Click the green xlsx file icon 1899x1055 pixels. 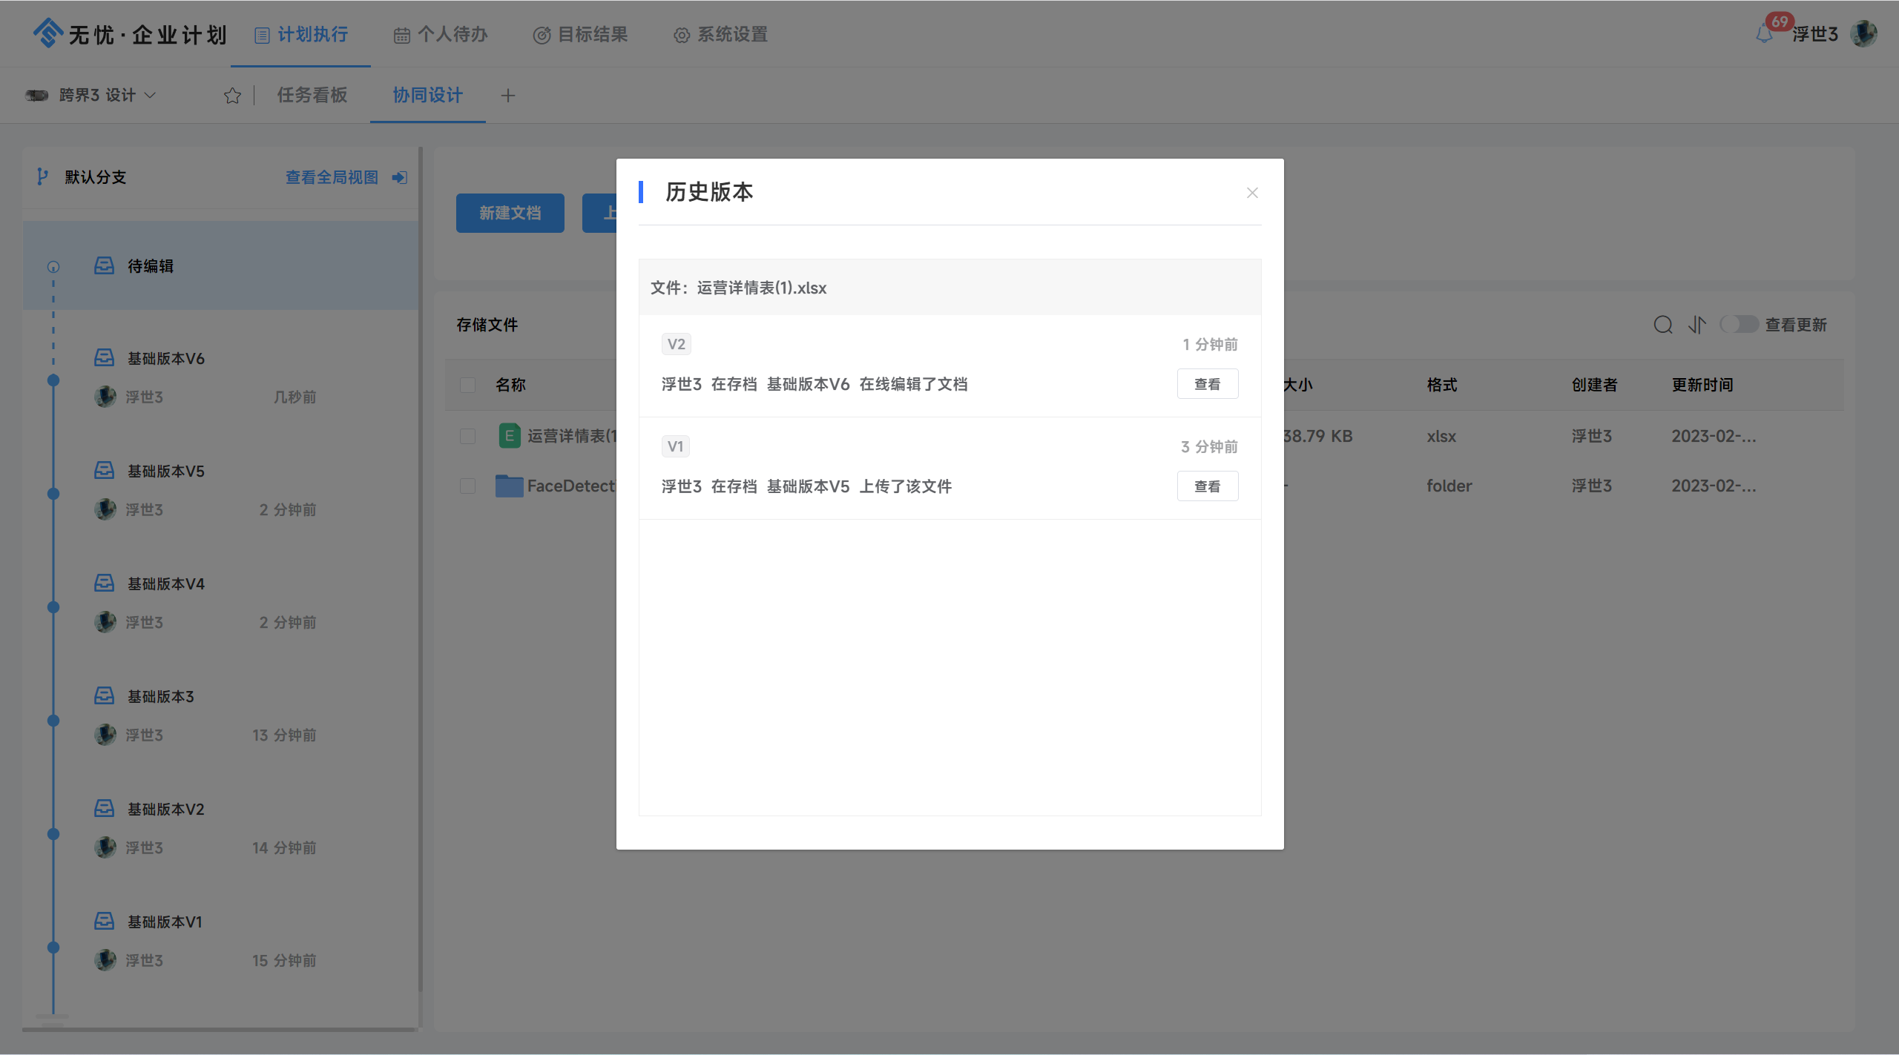(509, 436)
